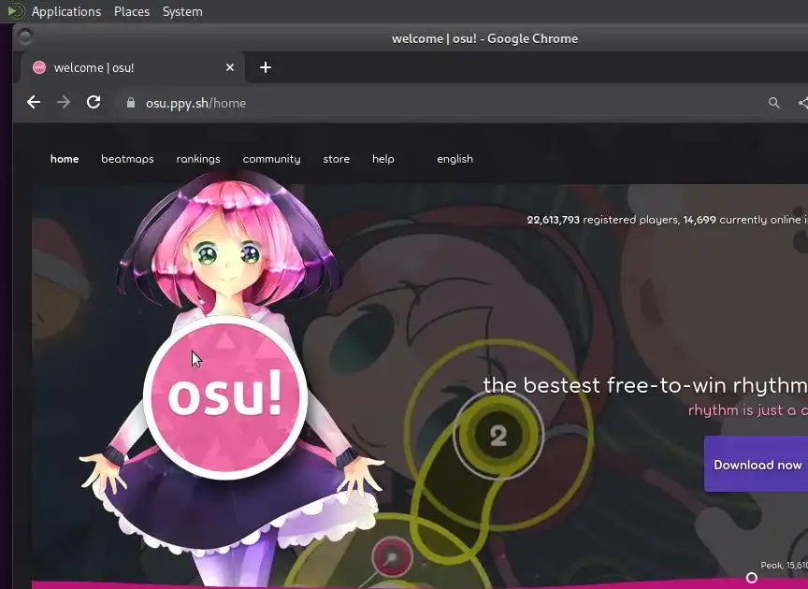Viewport: 808px width, 589px height.
Task: View site security lock info
Action: click(x=131, y=103)
